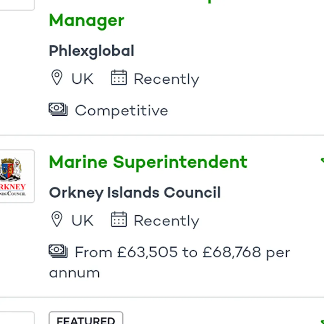Image resolution: width=324 pixels, height=324 pixels.
Task: Click the Competitive salary text
Action: point(121,111)
